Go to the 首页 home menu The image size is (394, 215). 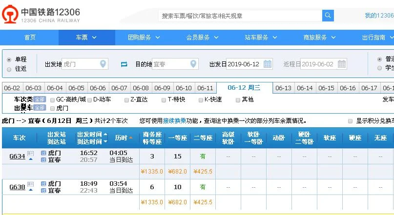point(30,38)
